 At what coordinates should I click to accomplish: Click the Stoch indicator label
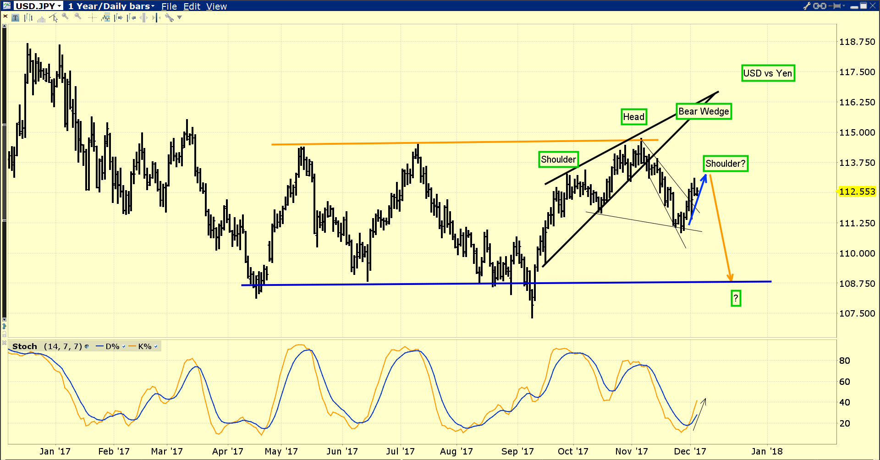(x=25, y=346)
